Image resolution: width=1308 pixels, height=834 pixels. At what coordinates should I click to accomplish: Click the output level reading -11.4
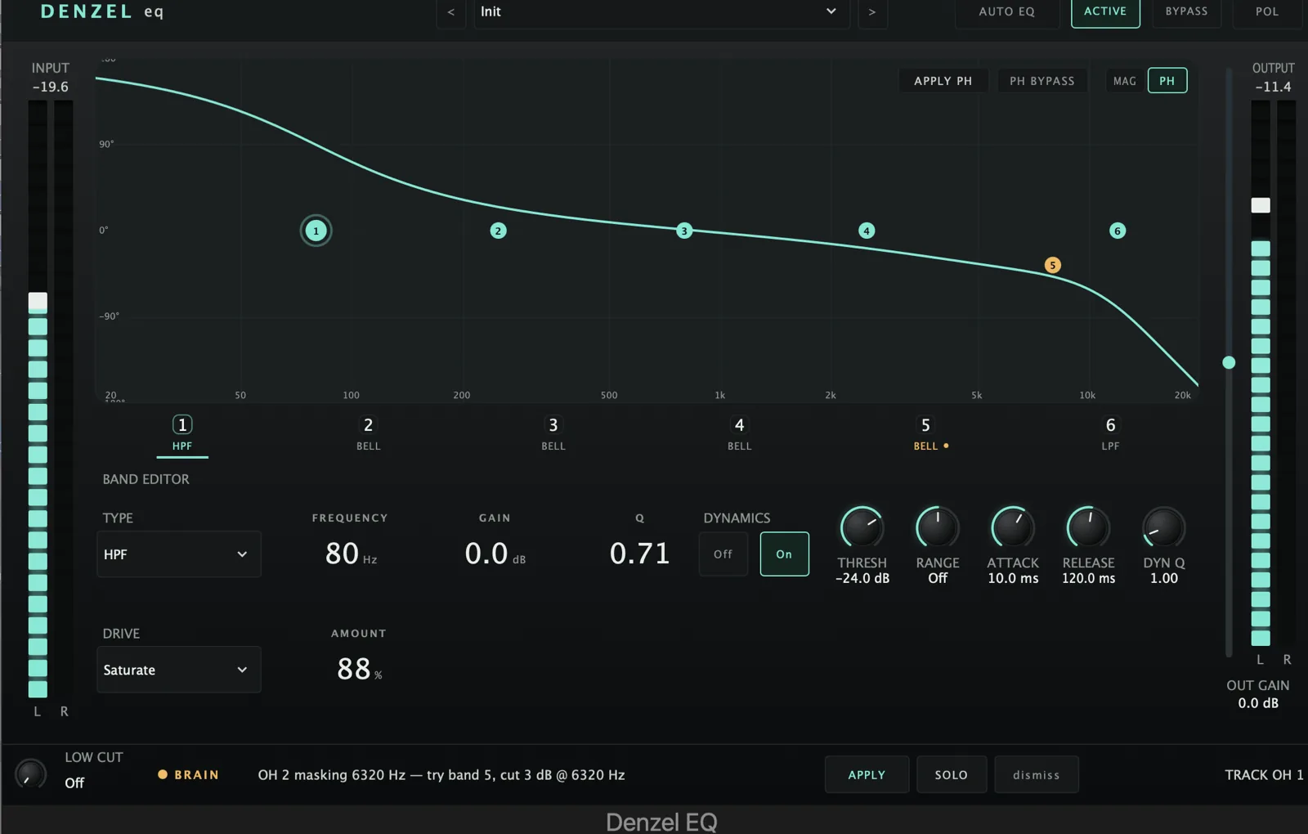[x=1274, y=87]
